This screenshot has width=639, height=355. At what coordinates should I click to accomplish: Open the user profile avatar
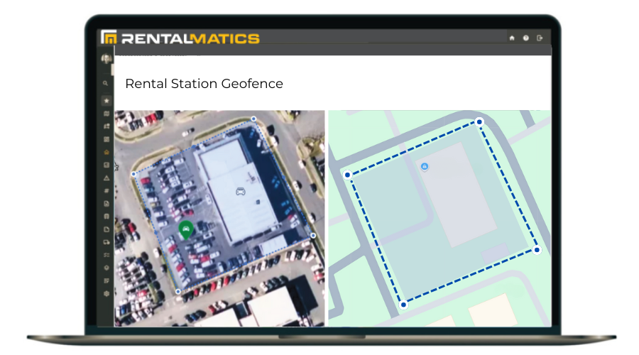pos(106,59)
